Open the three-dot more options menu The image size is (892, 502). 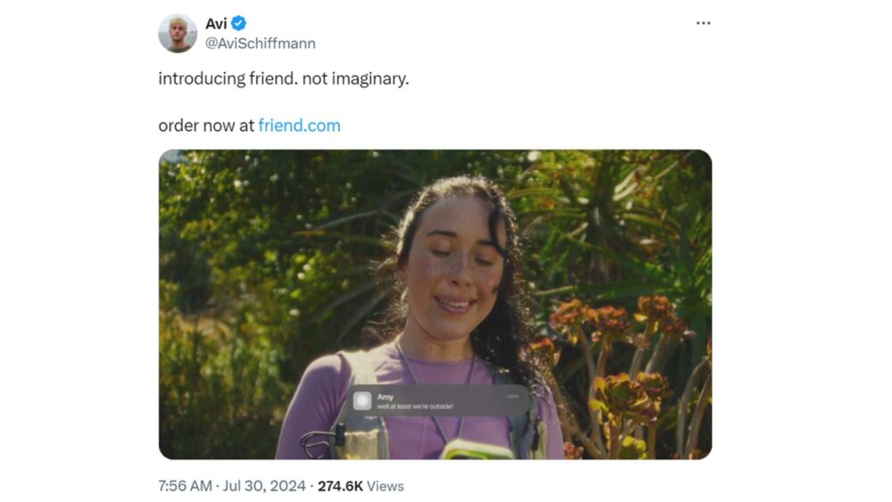point(703,23)
